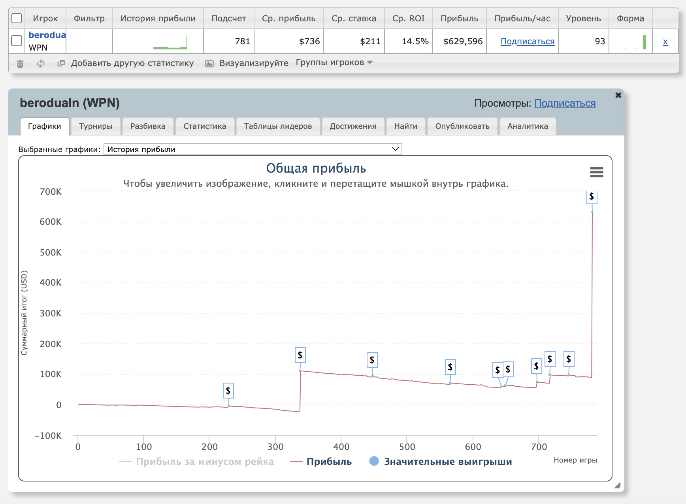
Task: Click Подписаться link in Прибыль/час column
Action: coord(527,41)
